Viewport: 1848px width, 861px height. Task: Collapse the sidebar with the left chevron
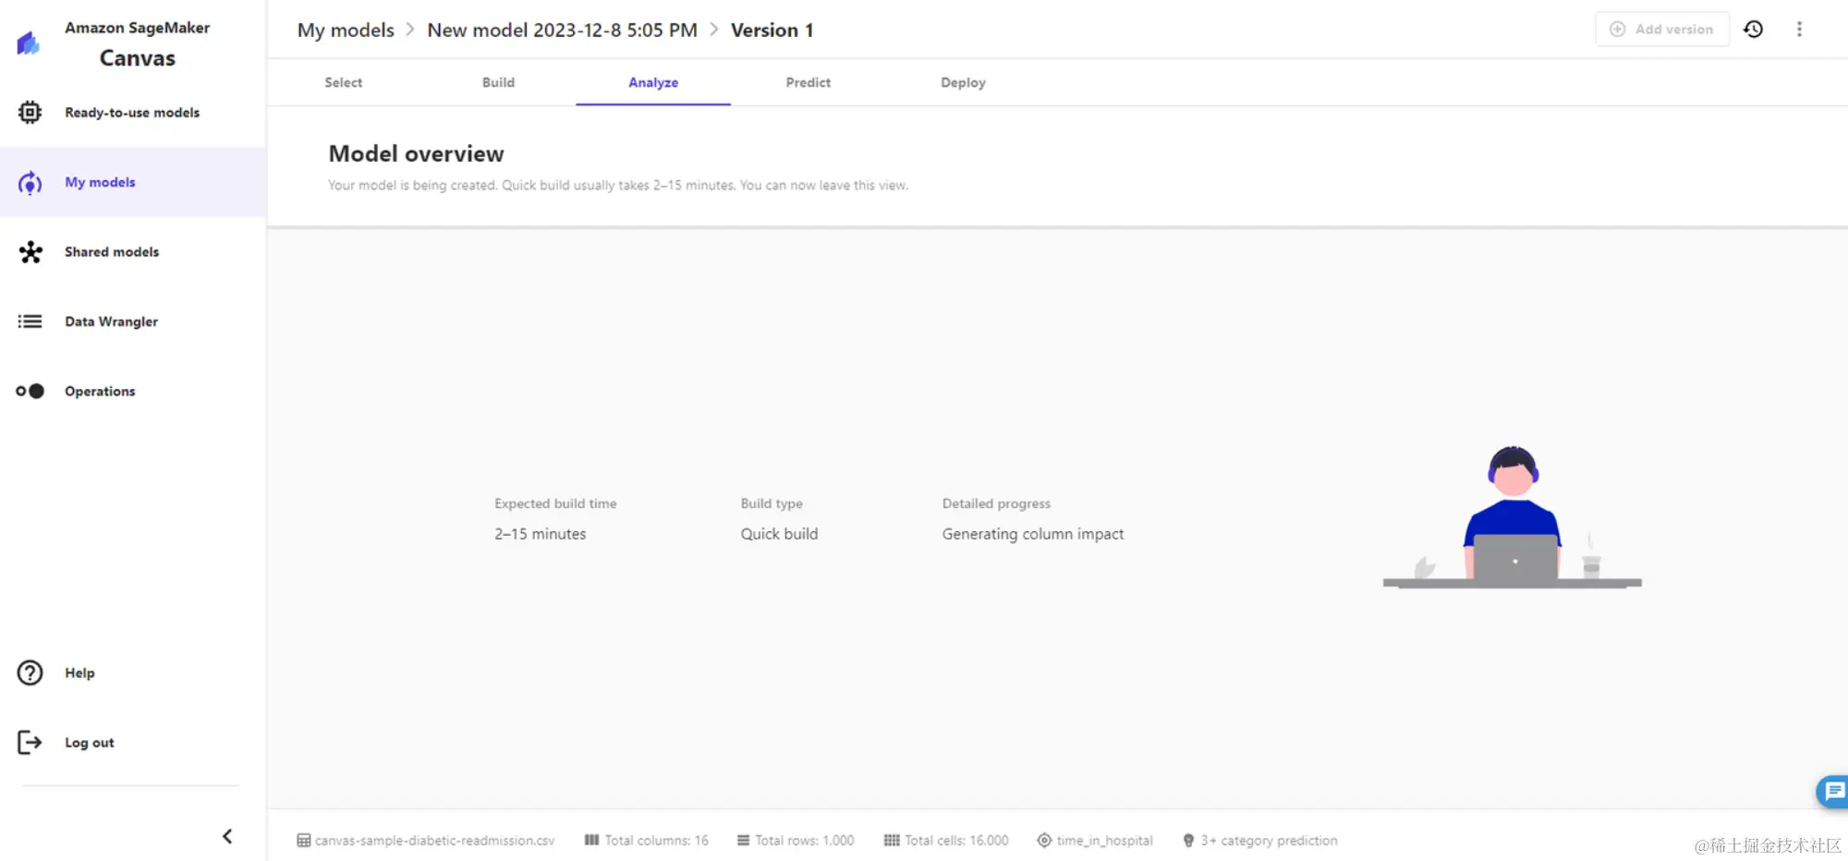227,836
